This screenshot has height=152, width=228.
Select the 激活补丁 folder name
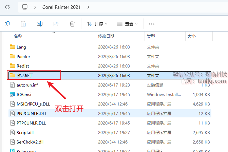[x=25, y=75]
